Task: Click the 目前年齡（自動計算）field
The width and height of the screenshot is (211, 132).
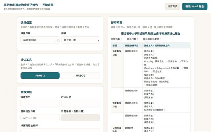Action: point(80,118)
